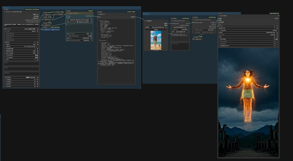Open the question mark help on the VideoHelperSuite node
The height and width of the screenshot is (161, 293).
pyautogui.click(x=278, y=16)
